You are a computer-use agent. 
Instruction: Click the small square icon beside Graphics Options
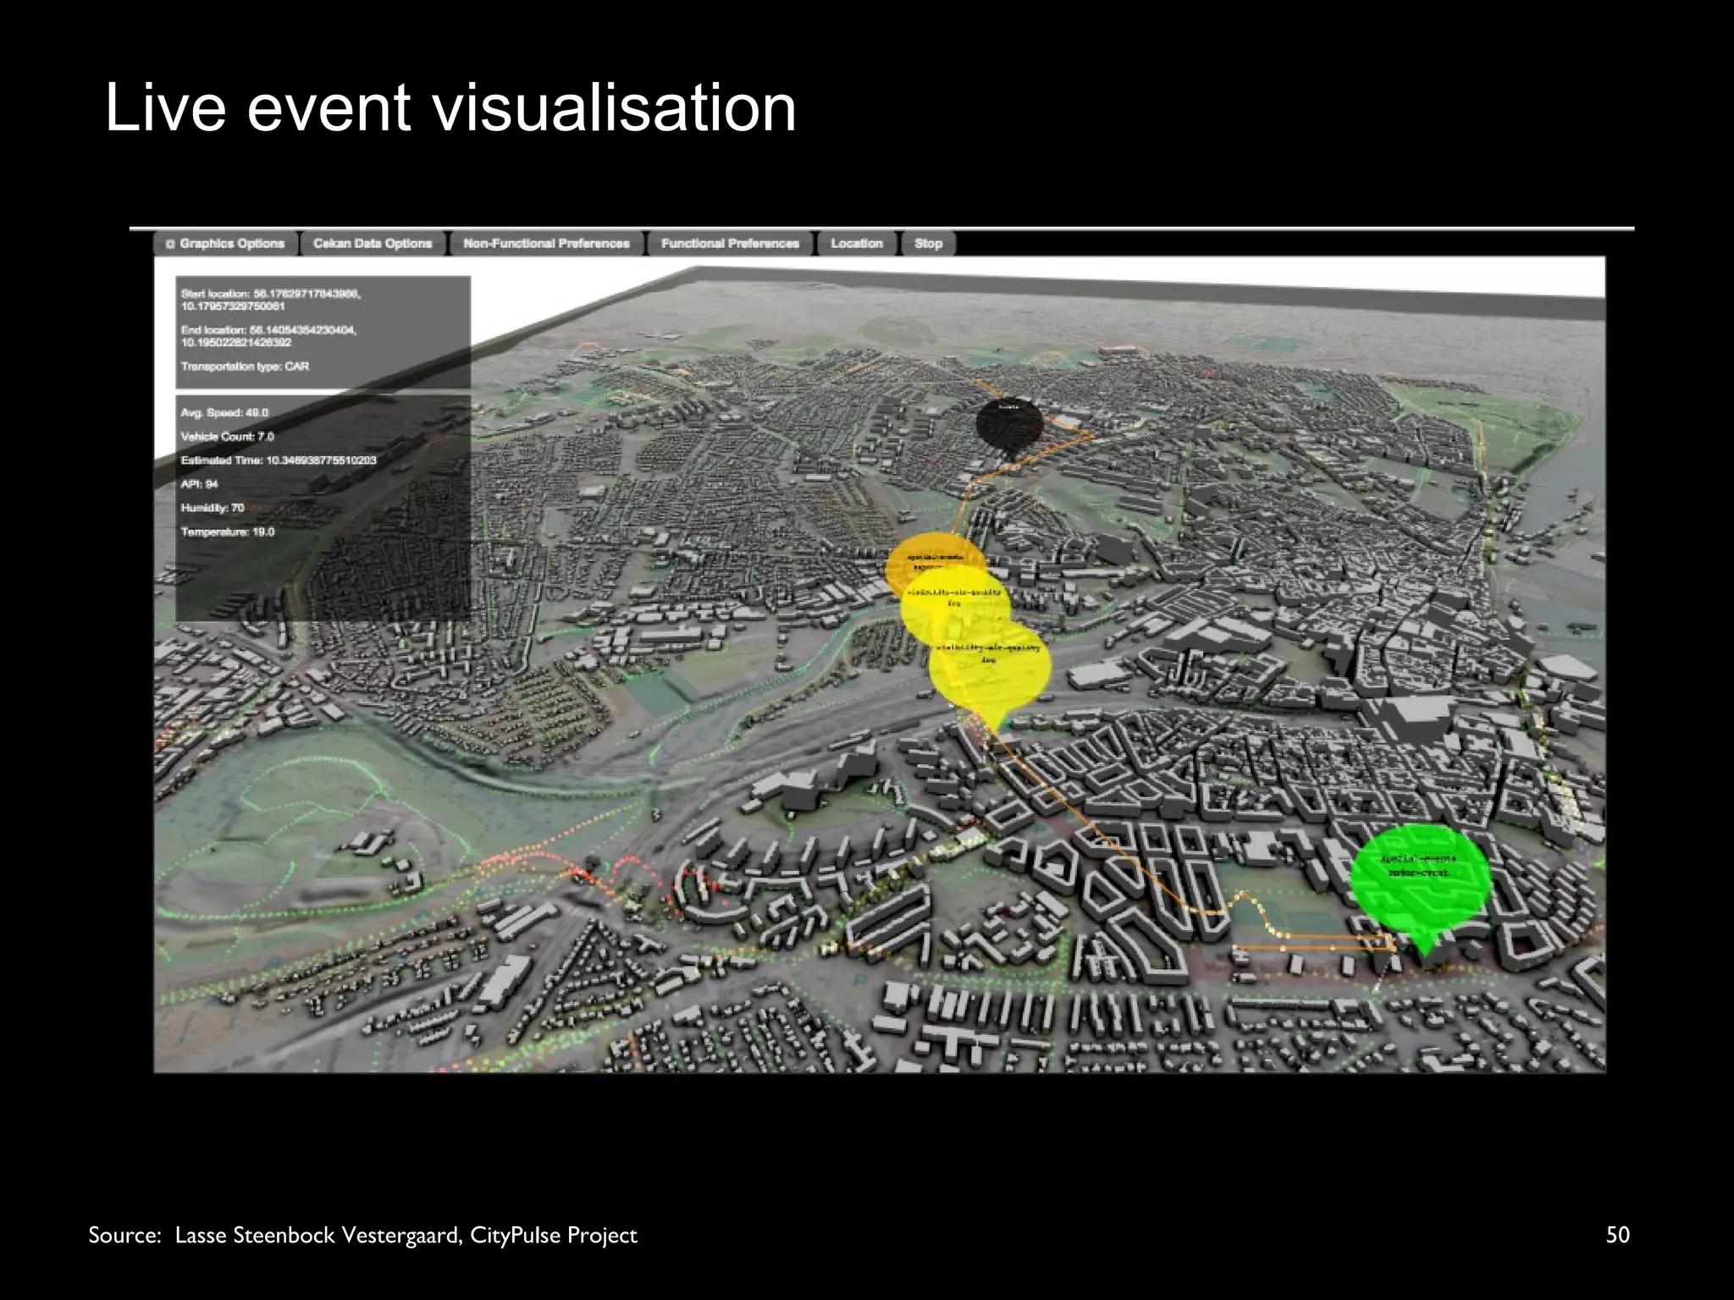coord(170,244)
